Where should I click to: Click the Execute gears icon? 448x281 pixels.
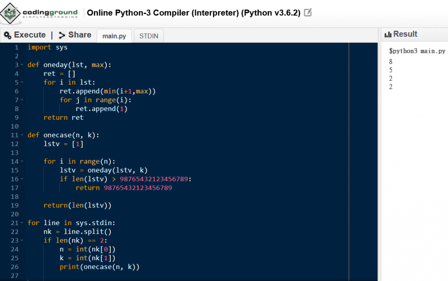pos(7,35)
